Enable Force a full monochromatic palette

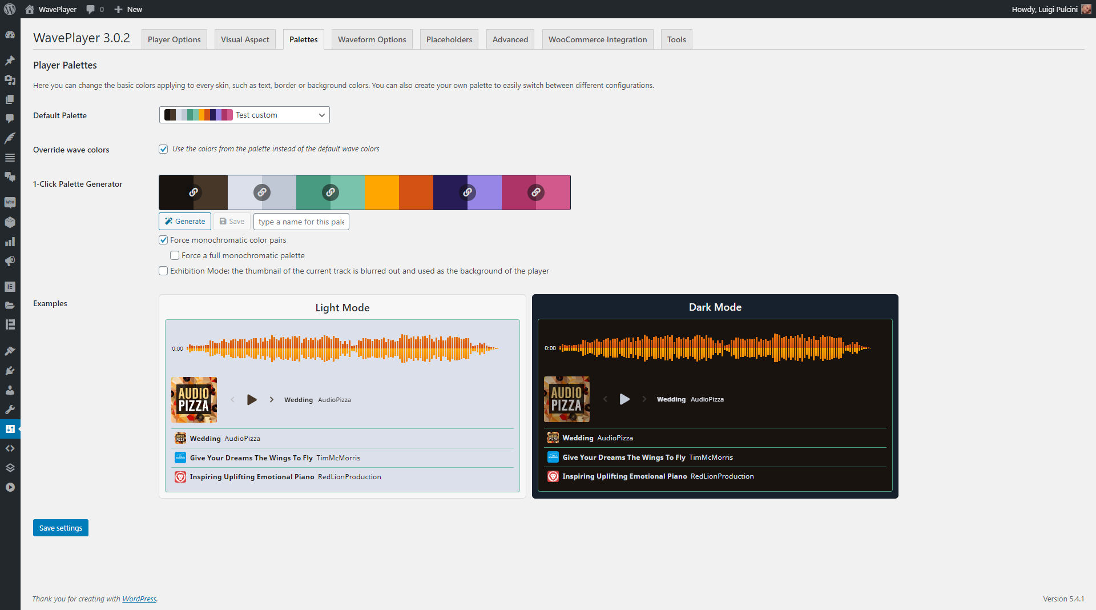click(x=175, y=255)
